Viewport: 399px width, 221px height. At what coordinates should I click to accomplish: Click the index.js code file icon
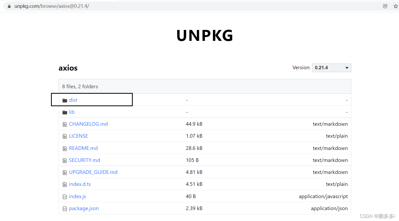coord(65,197)
